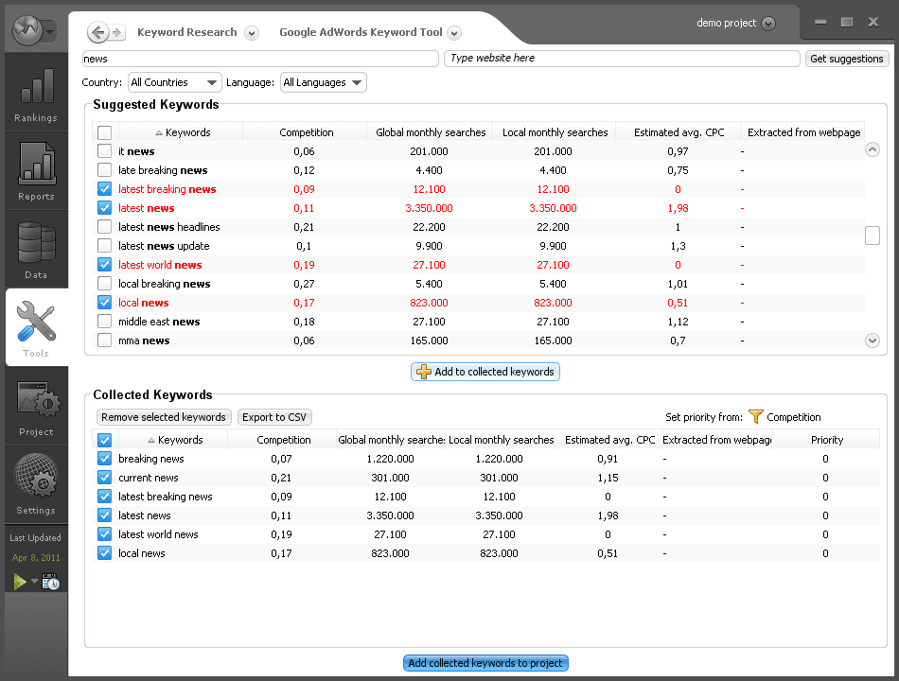
Task: Open the Language dropdown
Action: [323, 82]
